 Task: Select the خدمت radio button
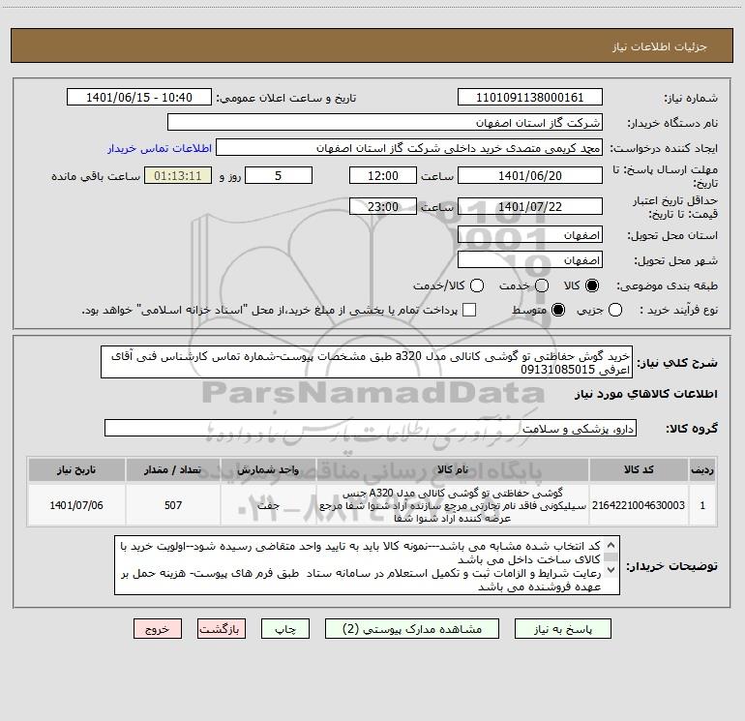[542, 285]
